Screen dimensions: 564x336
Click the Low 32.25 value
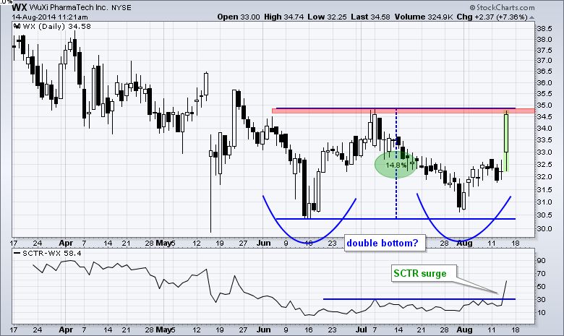coord(327,17)
